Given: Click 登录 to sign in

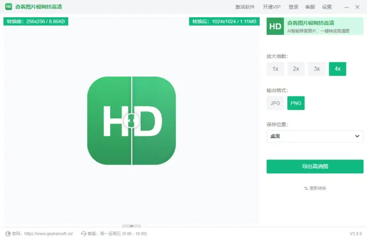Looking at the screenshot, I should click(294, 7).
